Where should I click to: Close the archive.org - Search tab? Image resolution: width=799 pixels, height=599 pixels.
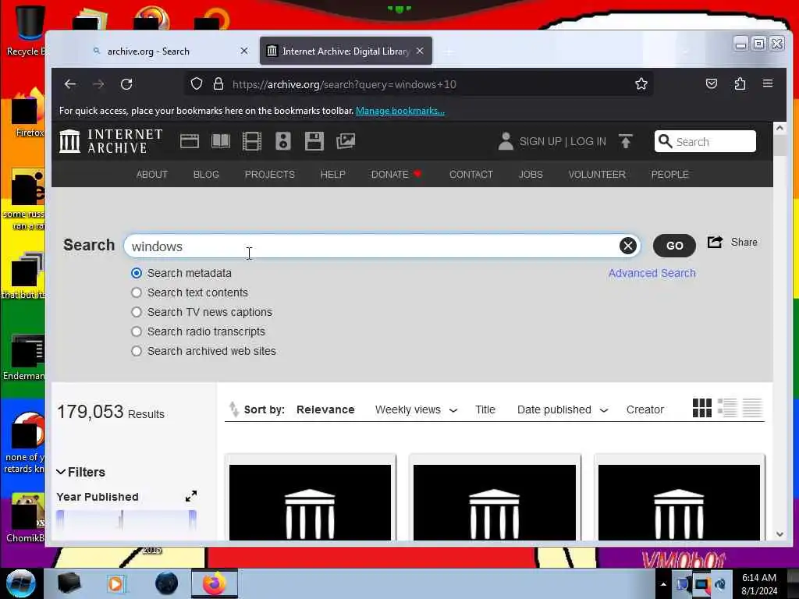point(244,51)
